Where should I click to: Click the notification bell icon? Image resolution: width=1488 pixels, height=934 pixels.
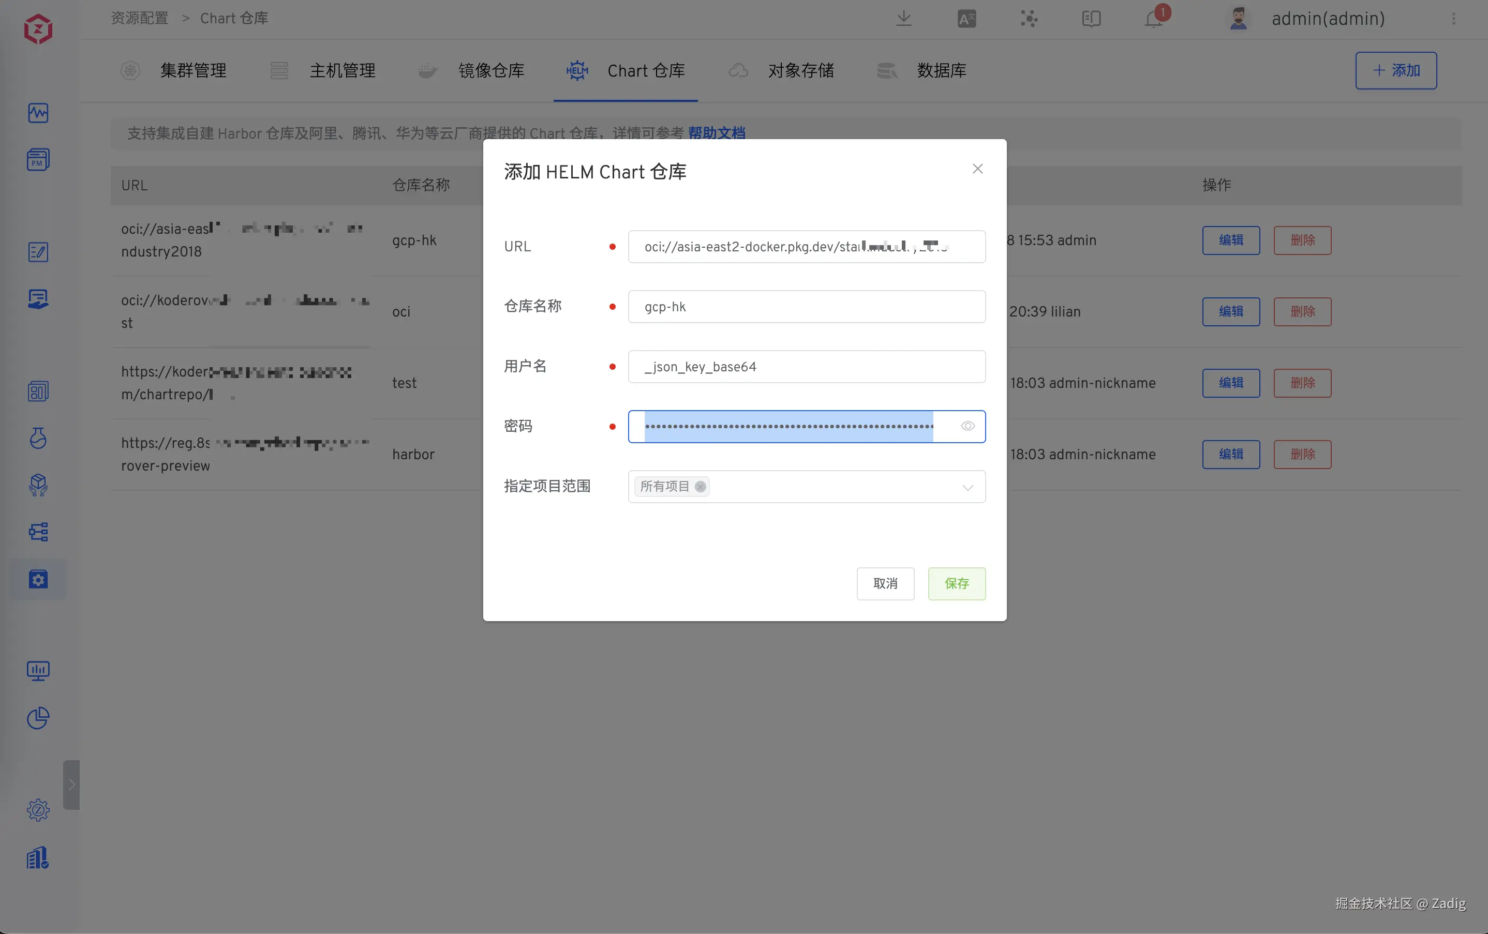pyautogui.click(x=1153, y=19)
